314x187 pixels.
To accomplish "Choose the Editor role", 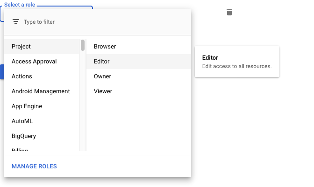I will (x=139, y=62).
